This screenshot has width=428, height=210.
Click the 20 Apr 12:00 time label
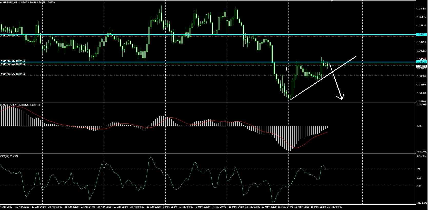click(x=55, y=207)
